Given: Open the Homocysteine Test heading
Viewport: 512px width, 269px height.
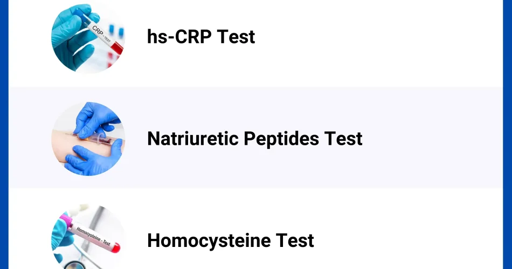Looking at the screenshot, I should (230, 240).
